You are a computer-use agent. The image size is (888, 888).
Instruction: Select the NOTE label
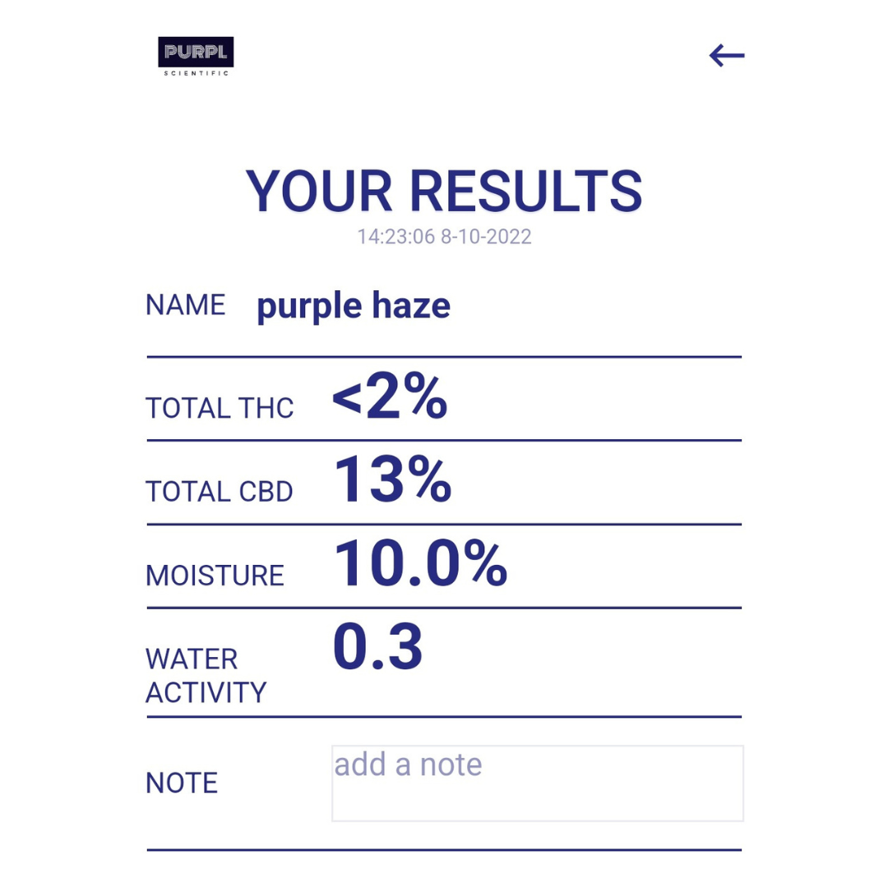[x=182, y=784]
